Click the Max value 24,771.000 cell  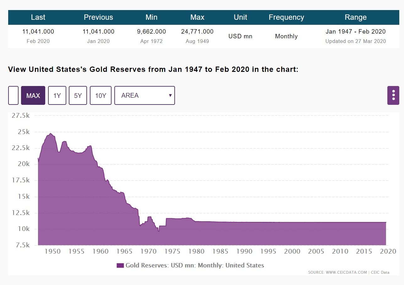click(197, 32)
